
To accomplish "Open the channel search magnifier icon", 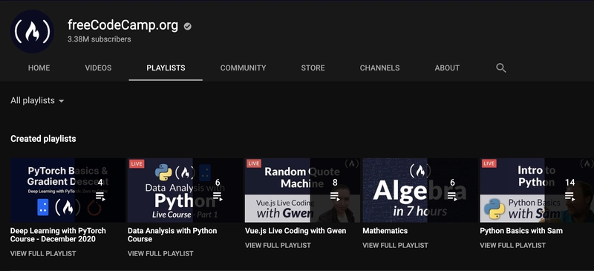I will coord(500,68).
